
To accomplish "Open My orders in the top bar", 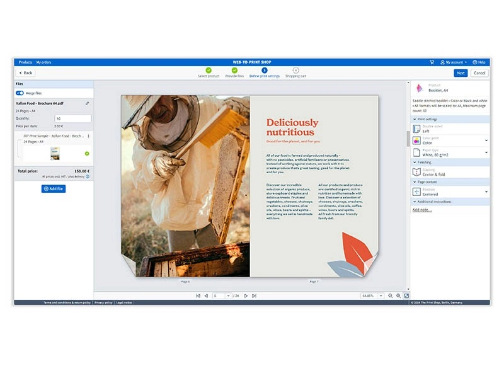I will [x=43, y=62].
